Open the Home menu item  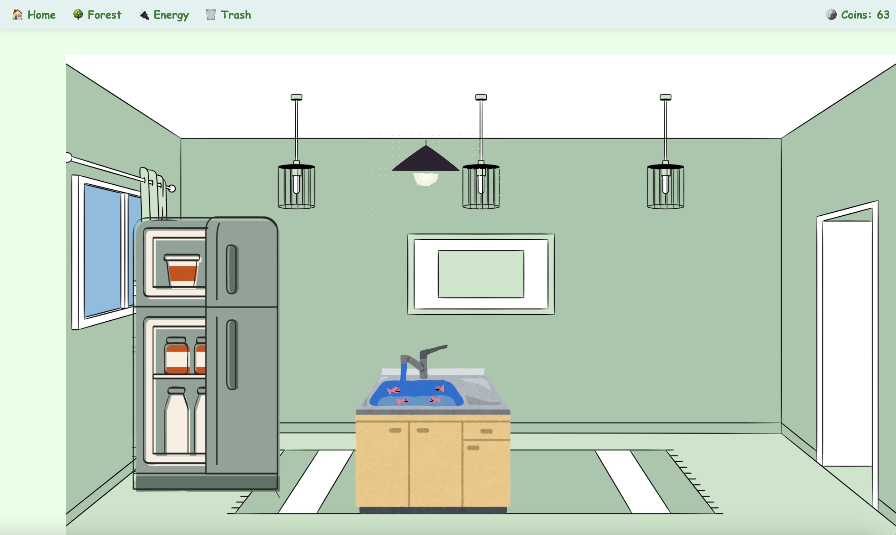point(41,14)
